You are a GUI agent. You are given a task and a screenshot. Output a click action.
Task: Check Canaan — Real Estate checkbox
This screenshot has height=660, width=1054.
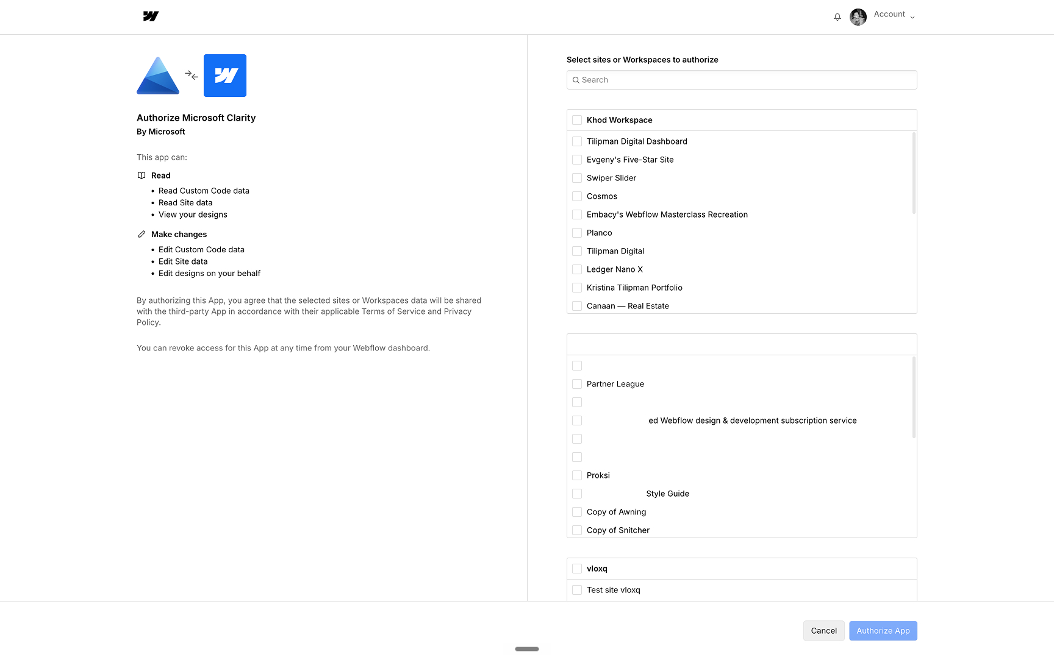click(577, 306)
